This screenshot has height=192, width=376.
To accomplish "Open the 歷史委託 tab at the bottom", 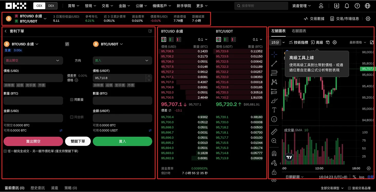I will 37,188.
